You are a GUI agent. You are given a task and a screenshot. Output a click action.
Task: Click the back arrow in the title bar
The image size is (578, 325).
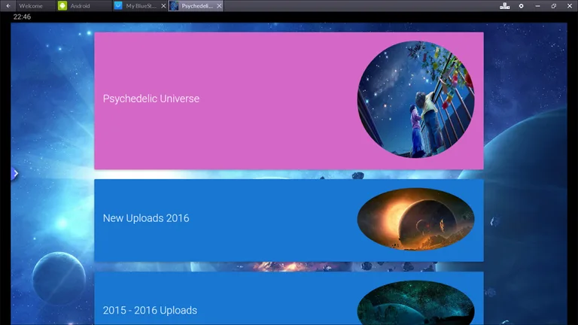[8, 6]
